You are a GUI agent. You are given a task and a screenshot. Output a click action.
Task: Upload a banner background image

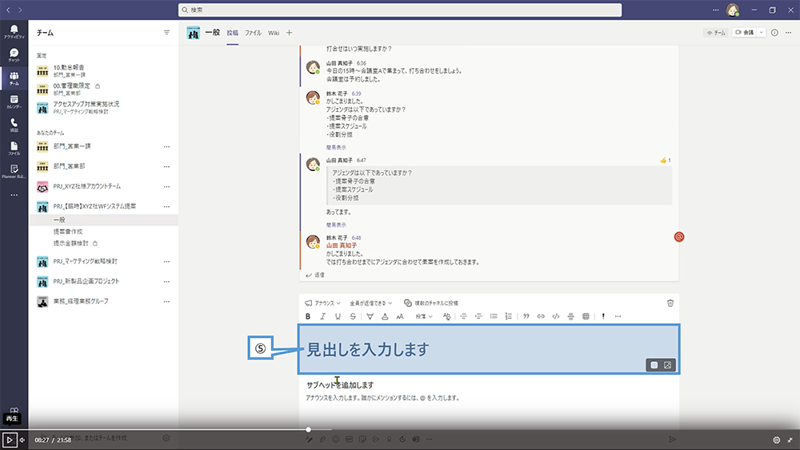[x=667, y=365]
